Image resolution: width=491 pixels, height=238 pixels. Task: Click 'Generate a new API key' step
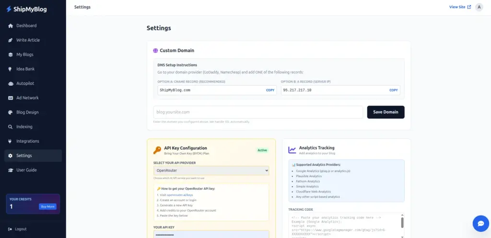175,205
